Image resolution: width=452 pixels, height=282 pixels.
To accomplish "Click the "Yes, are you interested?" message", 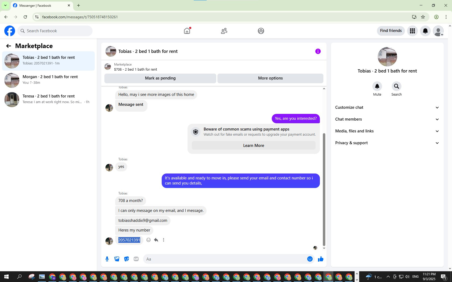I will [x=296, y=118].
